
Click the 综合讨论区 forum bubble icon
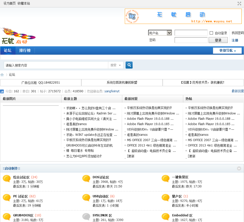click(7, 179)
